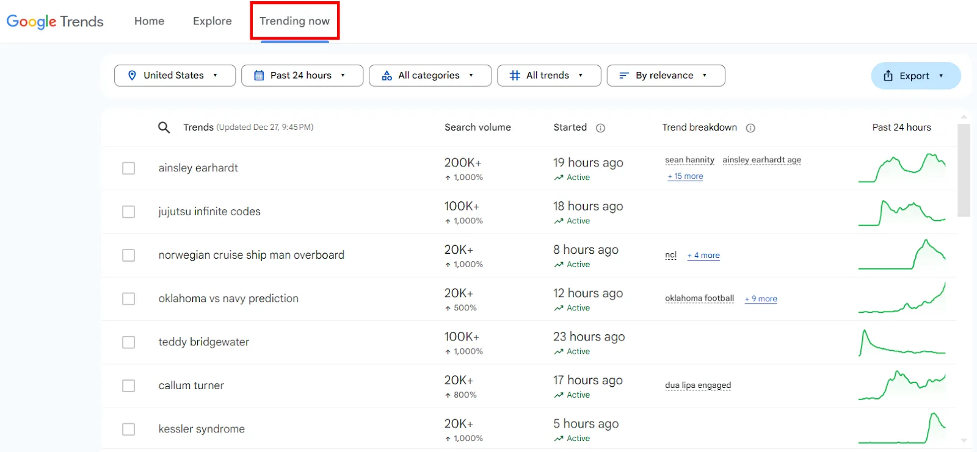Open the callum turner sparkline chart
The width and height of the screenshot is (977, 452).
[902, 386]
